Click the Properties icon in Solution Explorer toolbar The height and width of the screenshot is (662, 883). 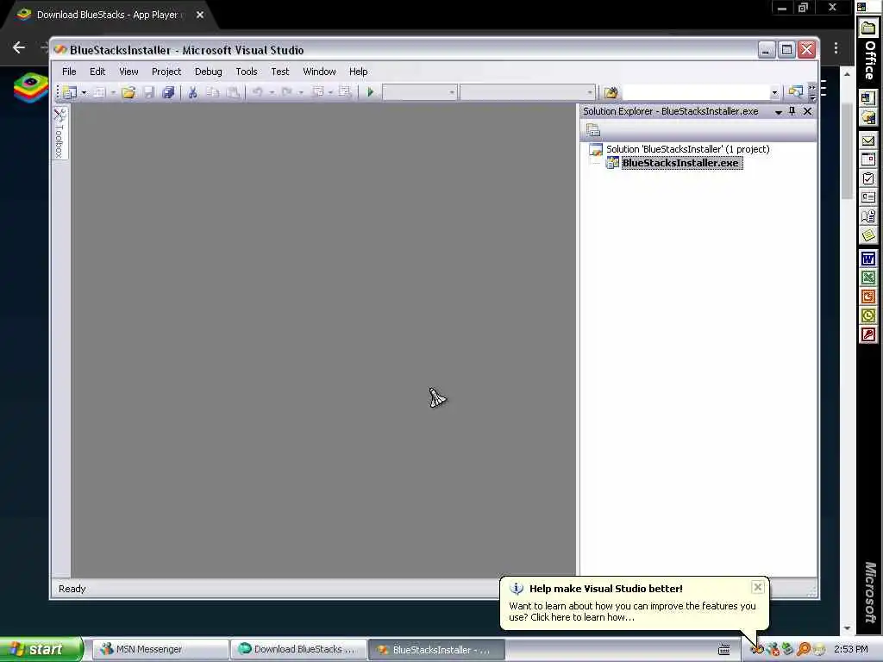(x=593, y=131)
